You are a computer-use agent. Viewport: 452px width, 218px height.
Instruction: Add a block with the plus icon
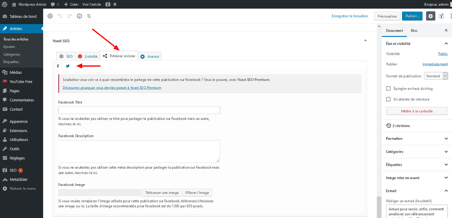click(x=50, y=16)
